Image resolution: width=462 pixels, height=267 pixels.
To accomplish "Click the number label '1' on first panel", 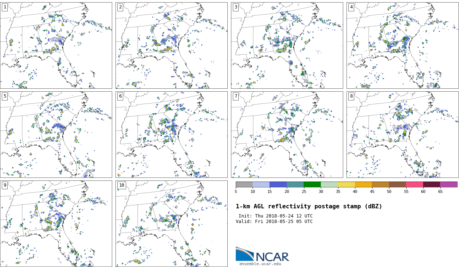I will click(x=5, y=7).
